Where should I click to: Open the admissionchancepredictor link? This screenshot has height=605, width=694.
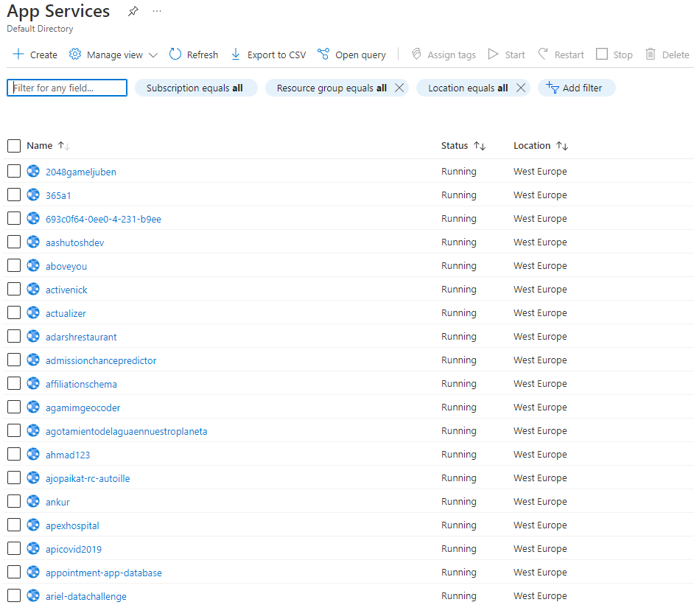click(101, 360)
